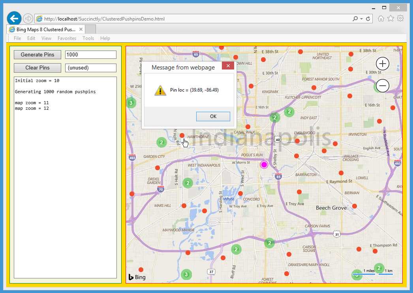This screenshot has height=293, width=413.
Task: Click the red pushpin near Beech Grove
Action: pyautogui.click(x=355, y=206)
